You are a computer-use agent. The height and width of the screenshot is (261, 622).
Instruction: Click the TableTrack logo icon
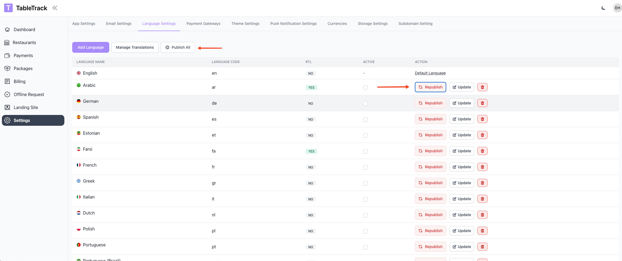click(x=8, y=8)
